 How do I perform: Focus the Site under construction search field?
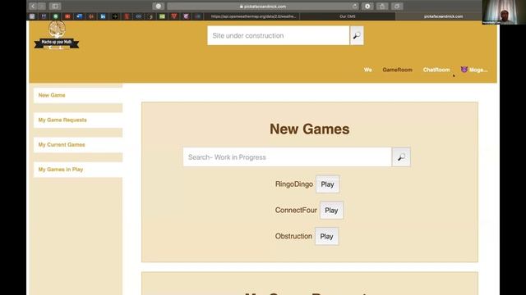coord(278,35)
